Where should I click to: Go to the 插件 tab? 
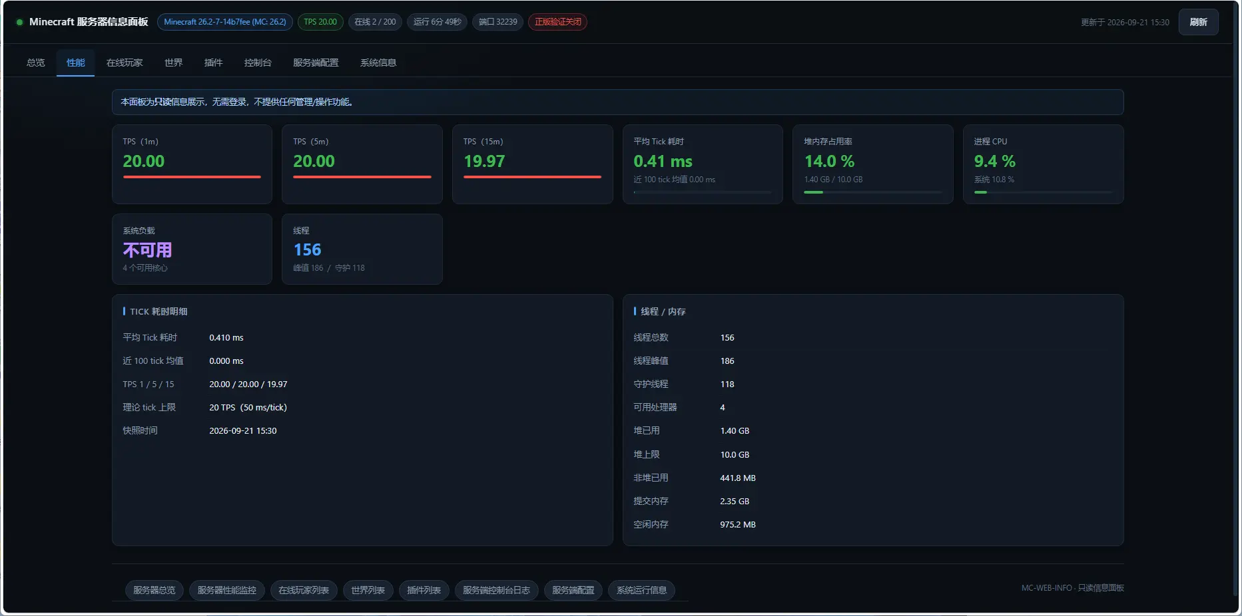[x=213, y=63]
